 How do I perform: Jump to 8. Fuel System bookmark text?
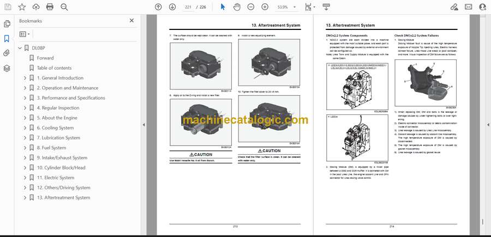click(51, 148)
